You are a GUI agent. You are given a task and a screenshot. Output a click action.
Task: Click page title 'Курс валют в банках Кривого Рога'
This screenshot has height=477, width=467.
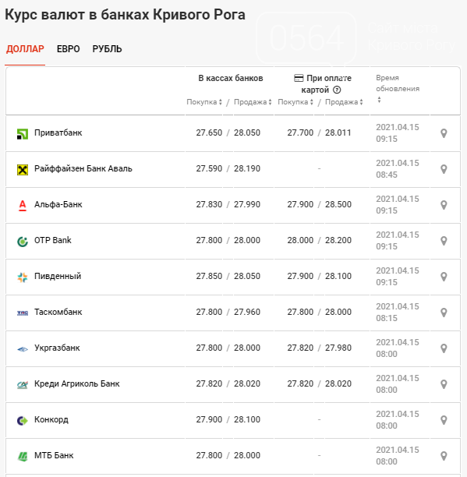[125, 16]
